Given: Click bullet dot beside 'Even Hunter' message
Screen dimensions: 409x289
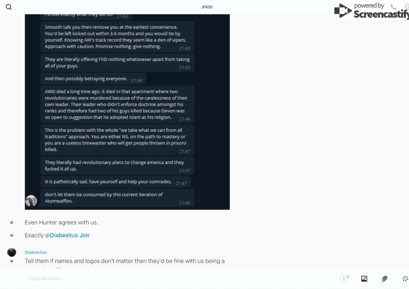Looking at the screenshot, I should click(12, 223).
